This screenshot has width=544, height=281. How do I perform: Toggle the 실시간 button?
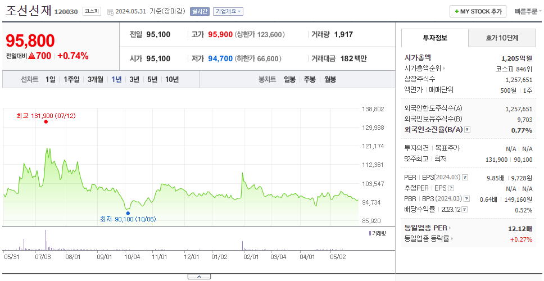click(x=200, y=11)
